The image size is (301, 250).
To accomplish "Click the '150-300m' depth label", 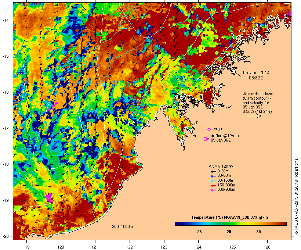I will 226,185.
